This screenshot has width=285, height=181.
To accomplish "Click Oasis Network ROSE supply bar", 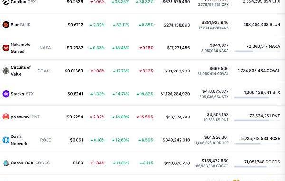I will [x=257, y=143].
